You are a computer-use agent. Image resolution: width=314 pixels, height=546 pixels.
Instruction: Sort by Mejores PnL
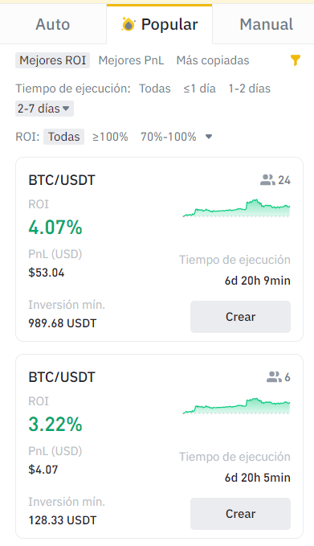pos(131,60)
